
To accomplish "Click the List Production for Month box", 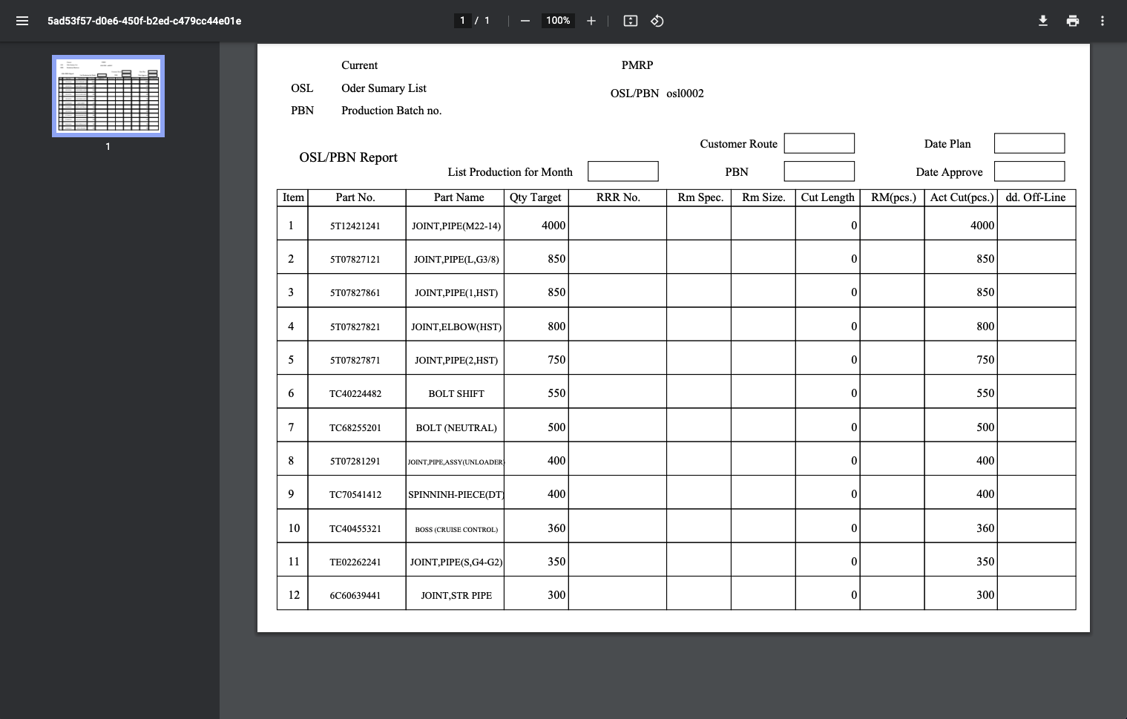I will 622,171.
